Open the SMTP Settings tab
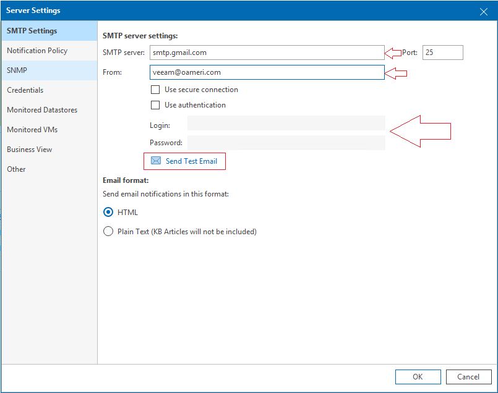 coord(49,31)
